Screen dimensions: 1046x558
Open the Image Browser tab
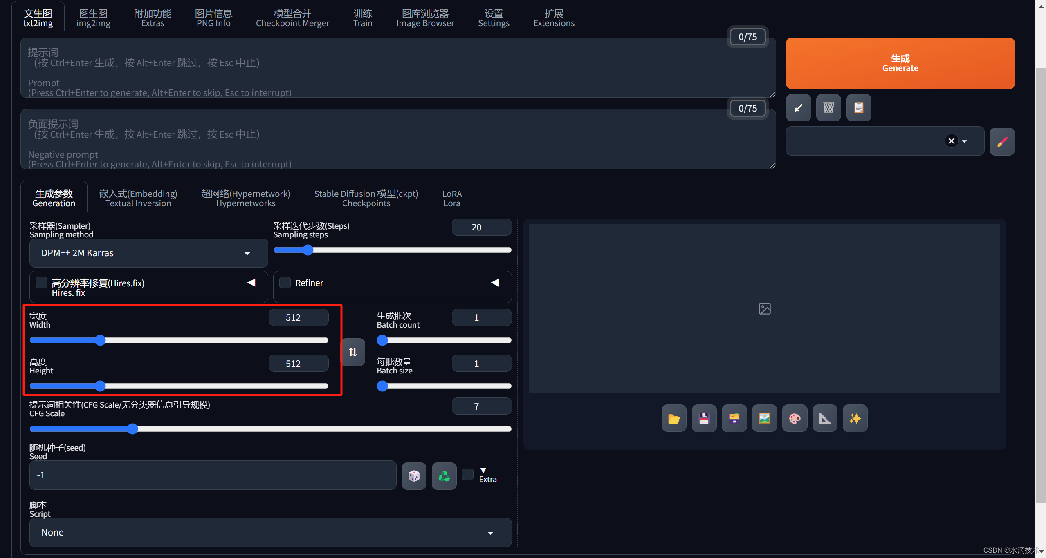425,18
